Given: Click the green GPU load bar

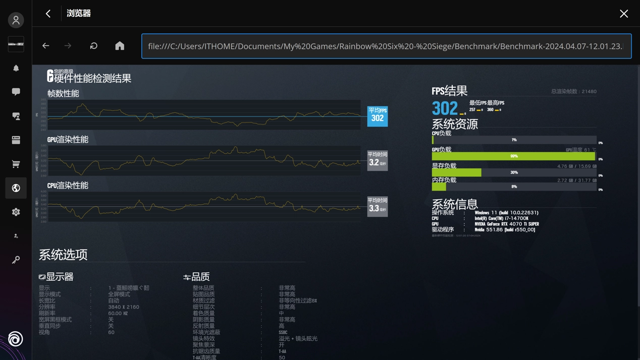Looking at the screenshot, I should pyautogui.click(x=513, y=156).
